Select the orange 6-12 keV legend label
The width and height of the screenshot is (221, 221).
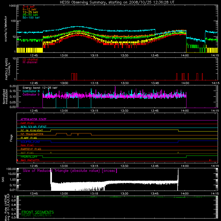pyautogui.click(x=30, y=9)
